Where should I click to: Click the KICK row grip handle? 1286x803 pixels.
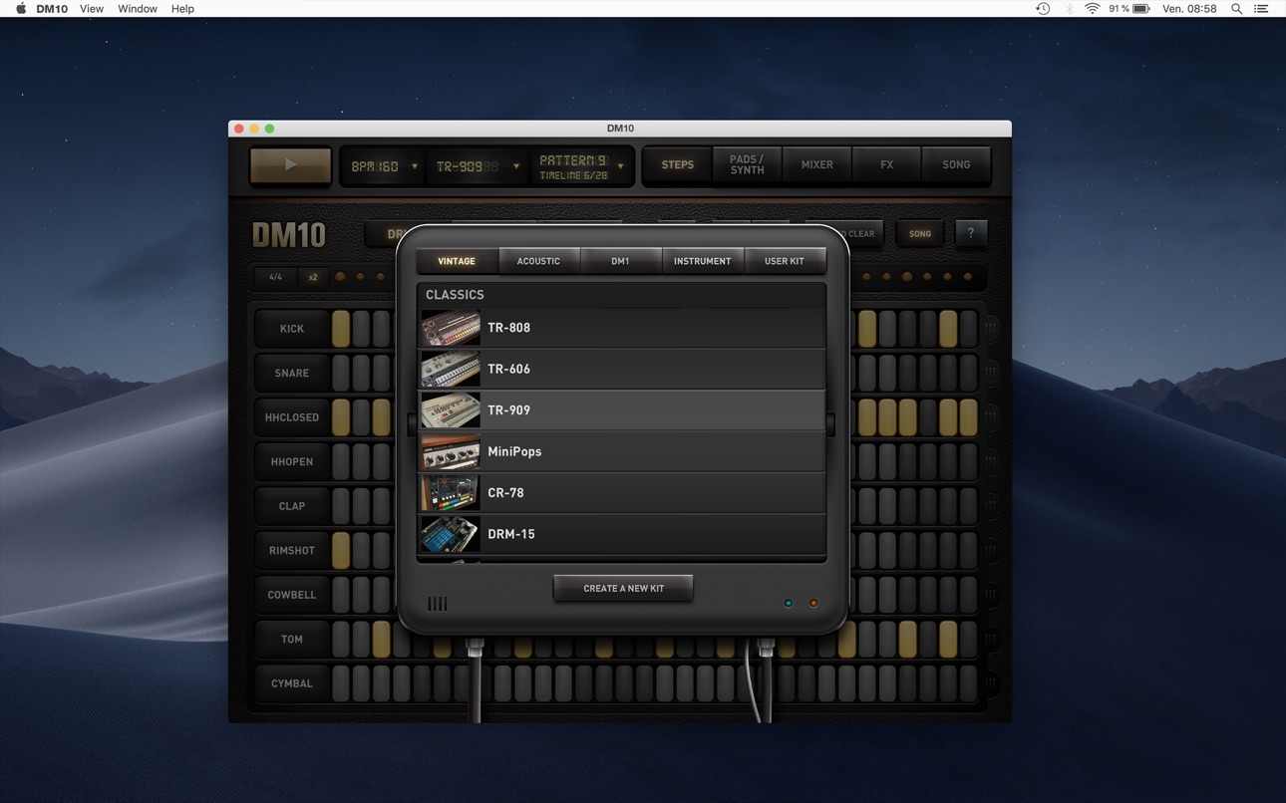[991, 328]
